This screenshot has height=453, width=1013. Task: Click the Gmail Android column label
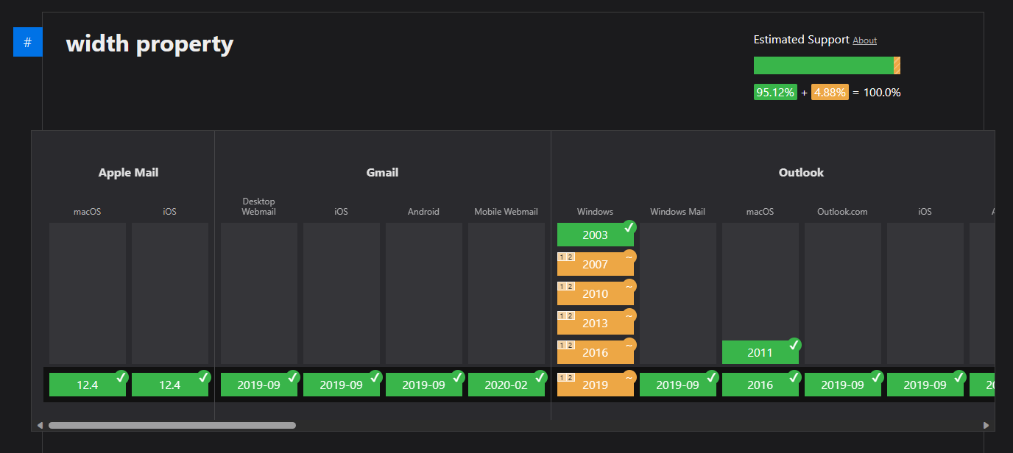click(x=424, y=212)
